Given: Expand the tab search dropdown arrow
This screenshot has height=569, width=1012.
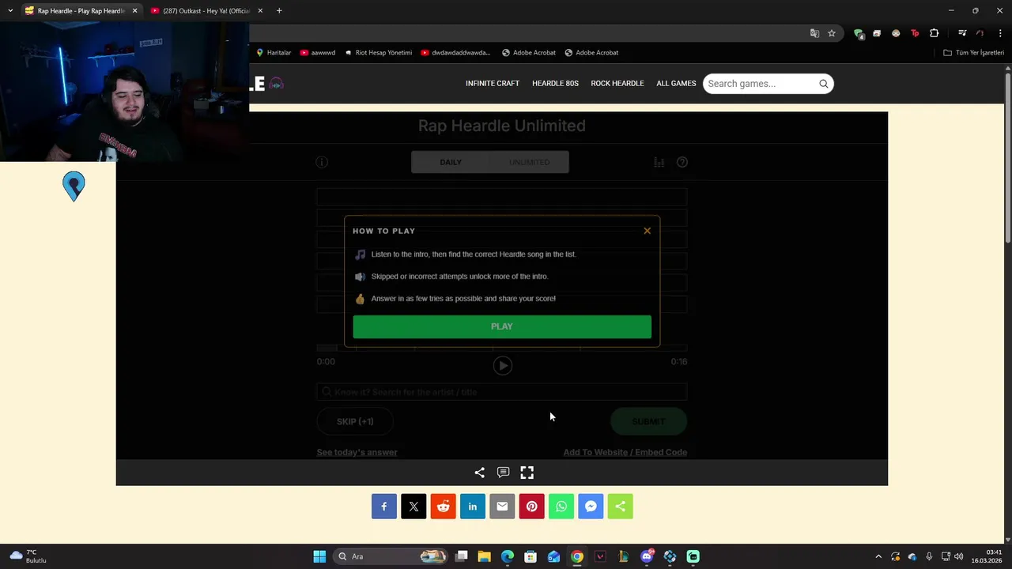Looking at the screenshot, I should (10, 11).
